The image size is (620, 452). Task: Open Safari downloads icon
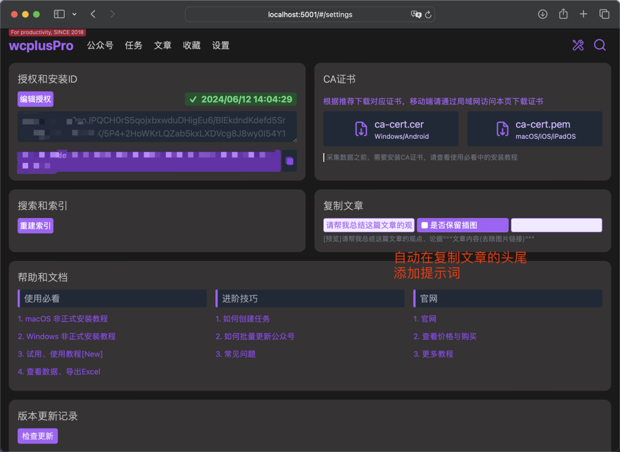(x=542, y=14)
